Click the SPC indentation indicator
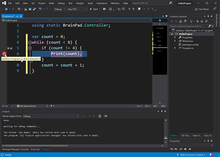 point(155,106)
